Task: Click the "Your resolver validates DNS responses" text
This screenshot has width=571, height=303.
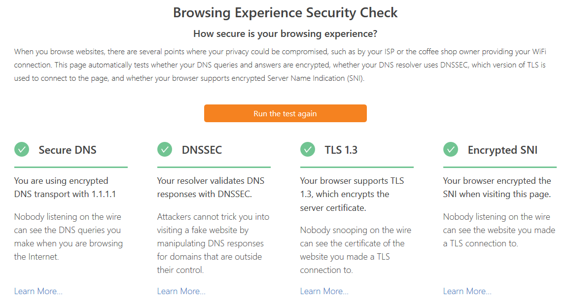Action: click(211, 187)
